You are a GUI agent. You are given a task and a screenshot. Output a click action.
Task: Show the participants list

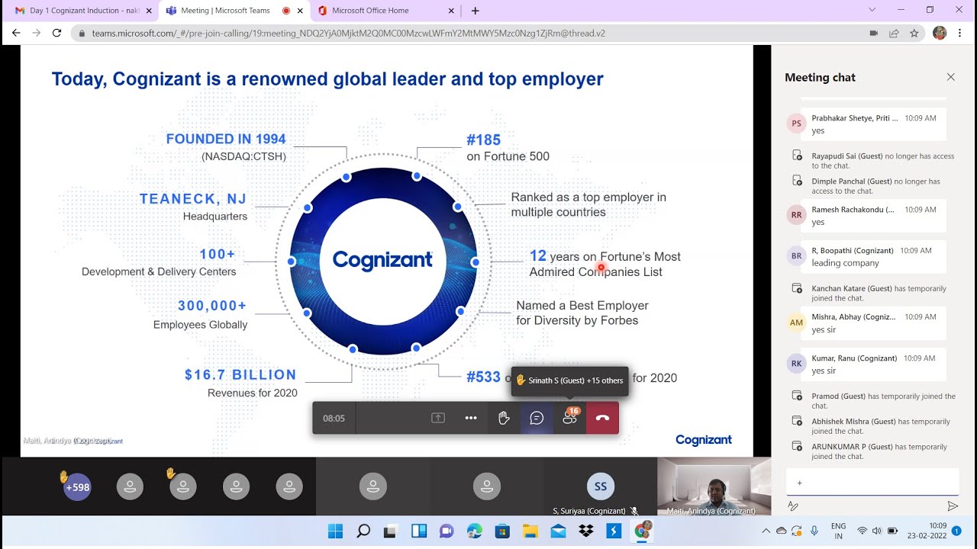tap(569, 418)
